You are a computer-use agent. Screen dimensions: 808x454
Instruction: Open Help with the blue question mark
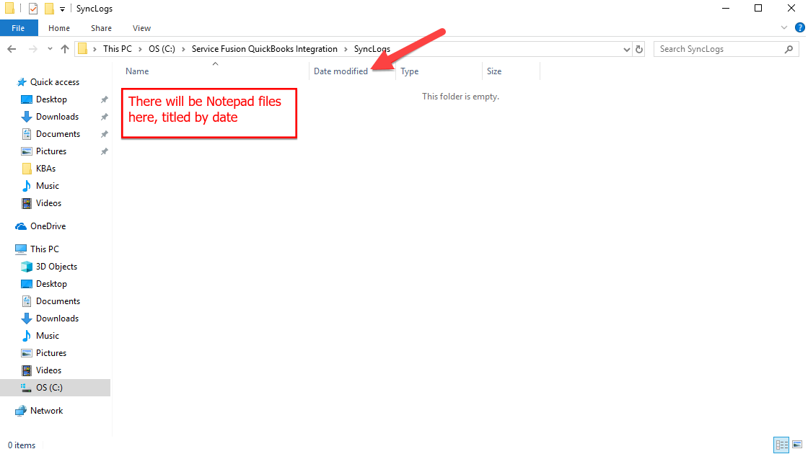coord(800,28)
